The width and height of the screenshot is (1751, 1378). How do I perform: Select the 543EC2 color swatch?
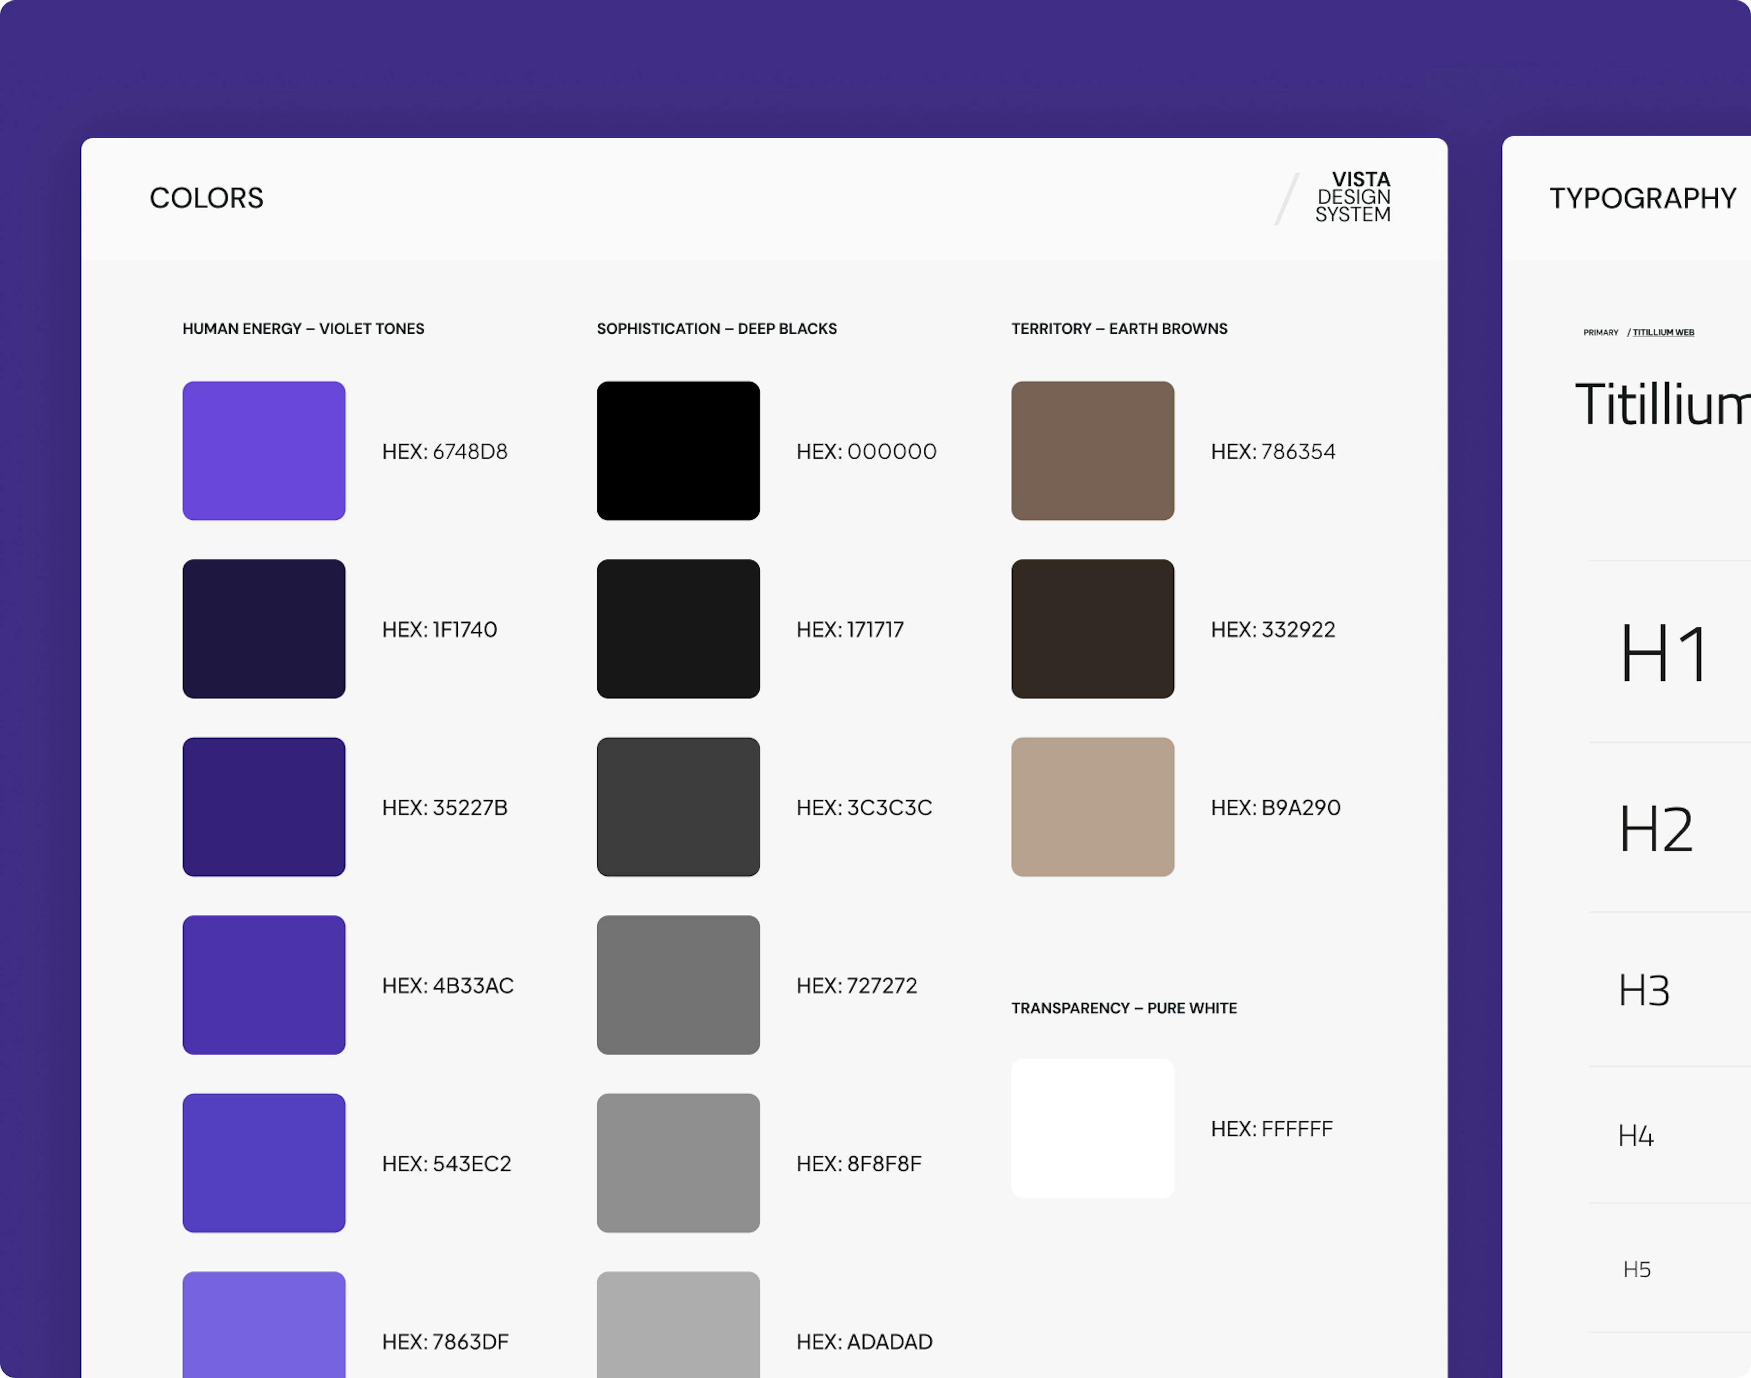[264, 1162]
